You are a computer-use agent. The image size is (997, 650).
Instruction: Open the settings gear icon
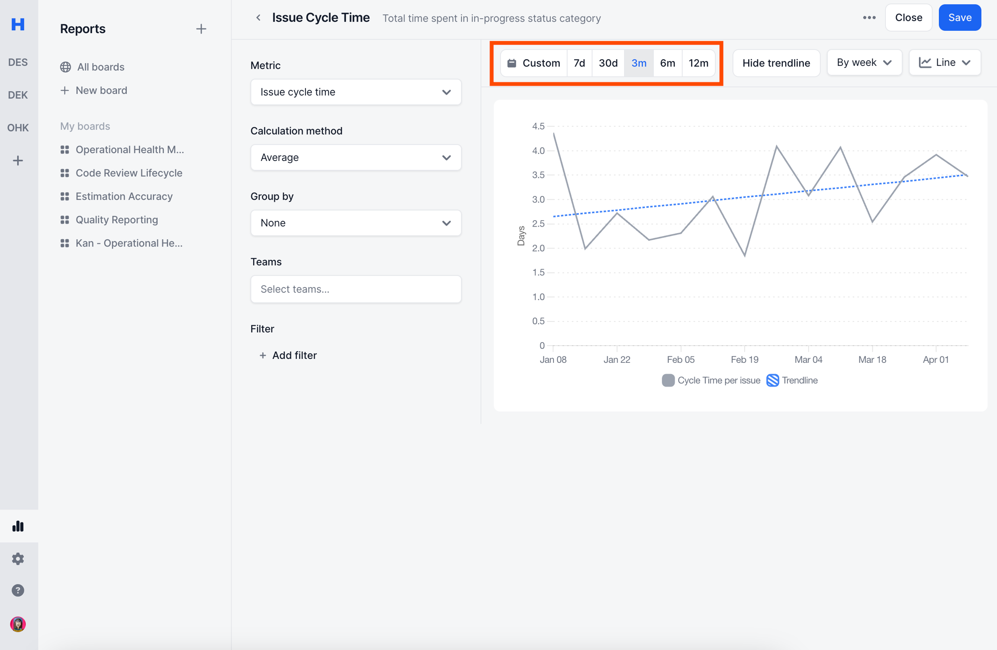click(18, 558)
